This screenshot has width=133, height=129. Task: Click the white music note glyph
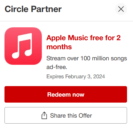pyautogui.click(x=22, y=46)
